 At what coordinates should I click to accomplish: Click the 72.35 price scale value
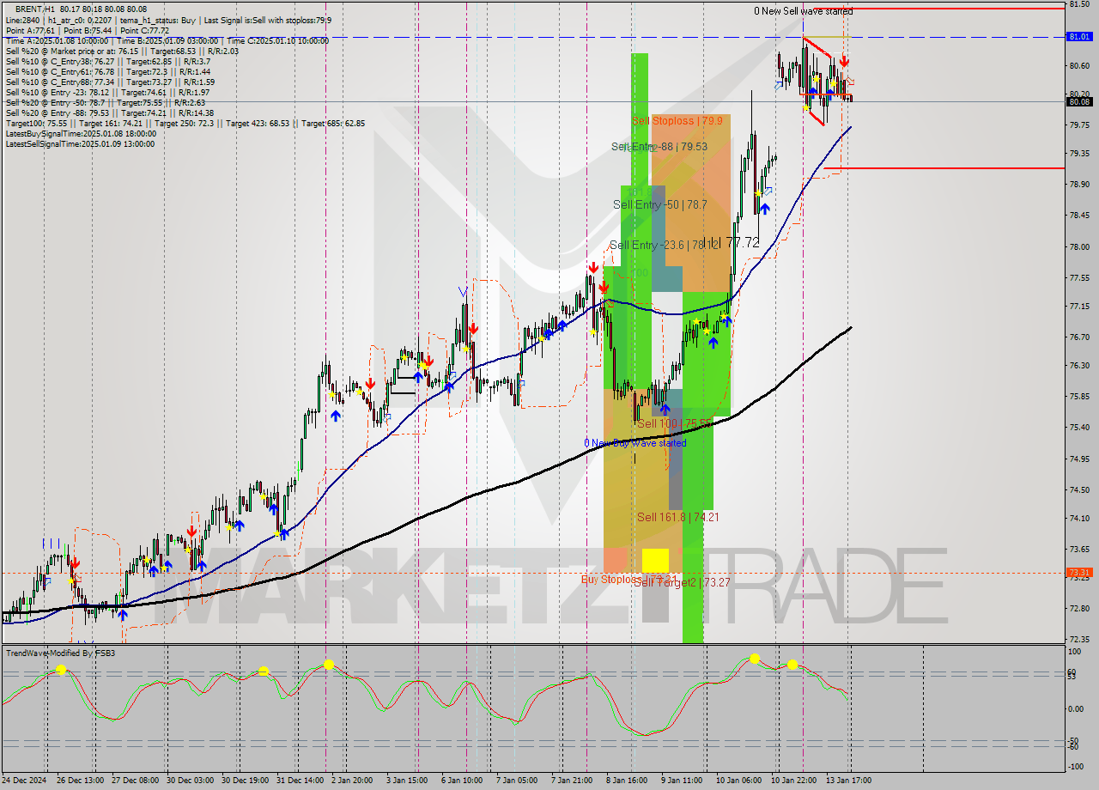click(1078, 640)
